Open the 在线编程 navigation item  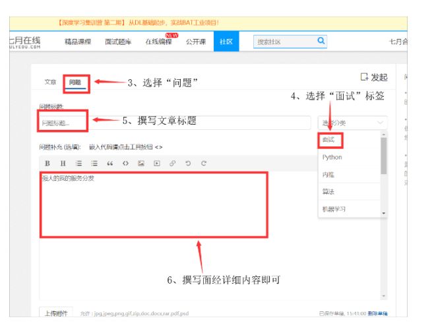[158, 42]
